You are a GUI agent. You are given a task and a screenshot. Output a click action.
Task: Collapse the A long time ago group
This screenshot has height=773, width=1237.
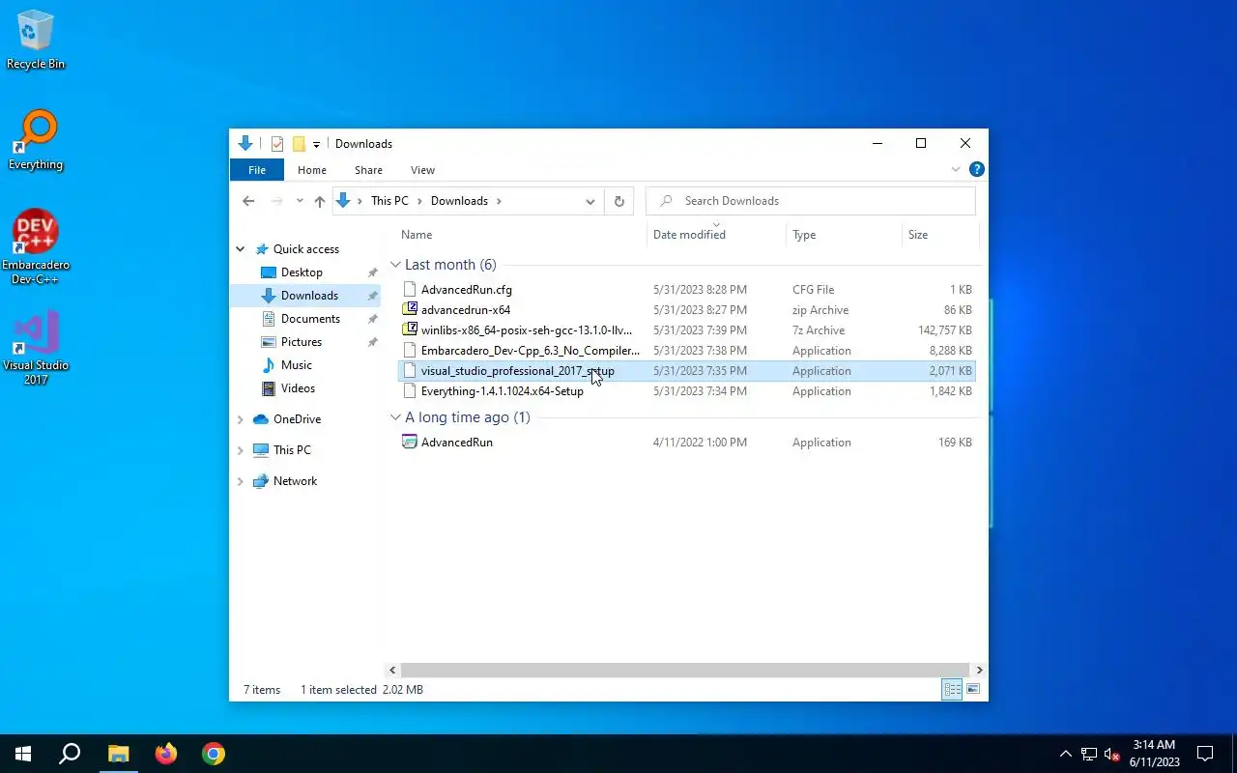395,417
